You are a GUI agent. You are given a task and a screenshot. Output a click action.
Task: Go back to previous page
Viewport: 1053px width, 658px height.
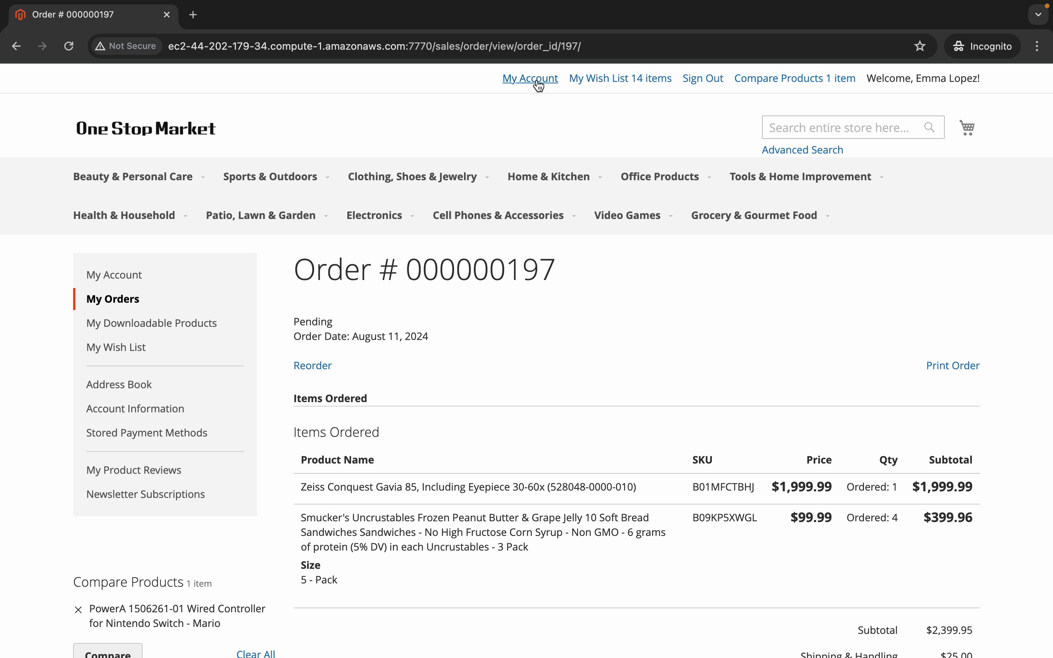tap(16, 46)
